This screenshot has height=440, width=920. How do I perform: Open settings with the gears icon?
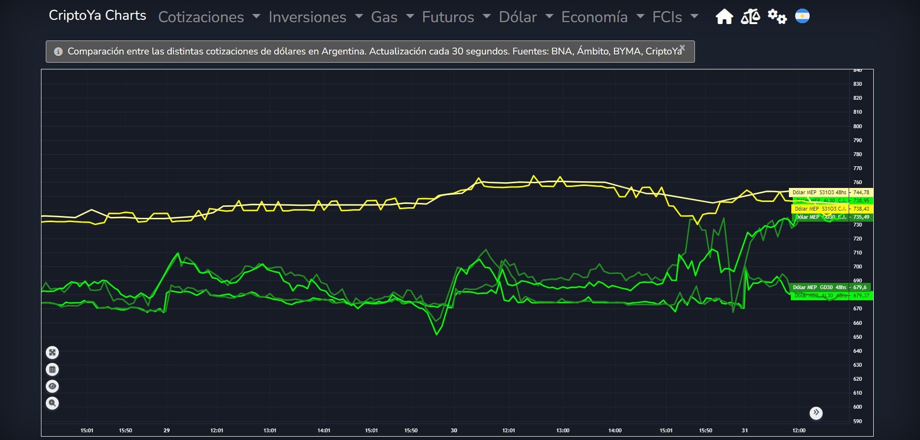(777, 17)
